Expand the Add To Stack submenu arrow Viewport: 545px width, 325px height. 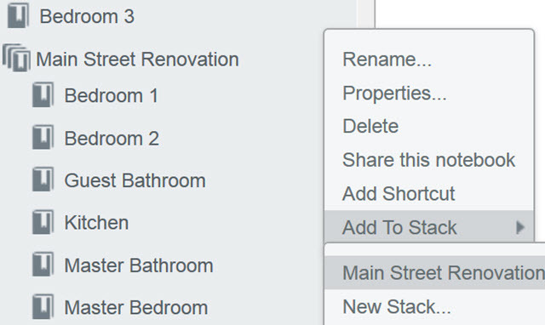[520, 227]
